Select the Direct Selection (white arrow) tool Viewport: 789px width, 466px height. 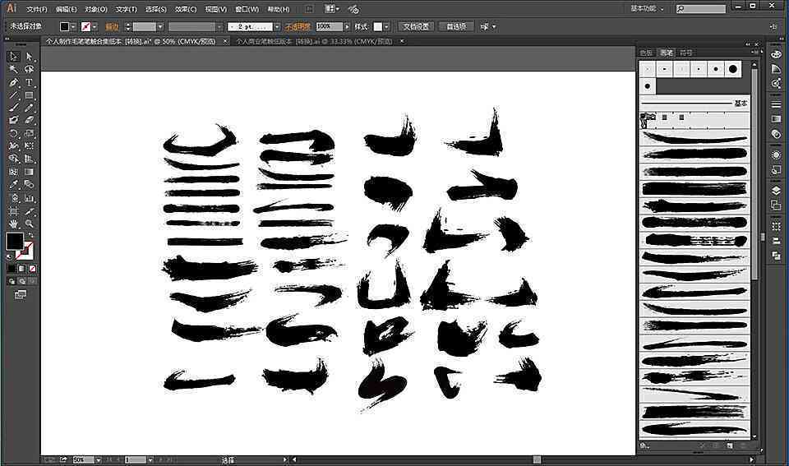point(30,57)
